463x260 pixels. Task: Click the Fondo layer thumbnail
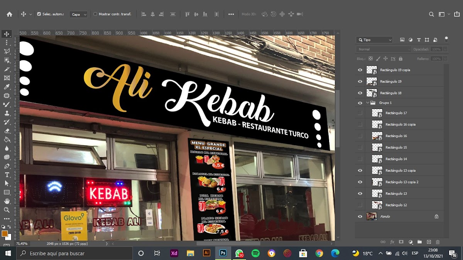372,216
